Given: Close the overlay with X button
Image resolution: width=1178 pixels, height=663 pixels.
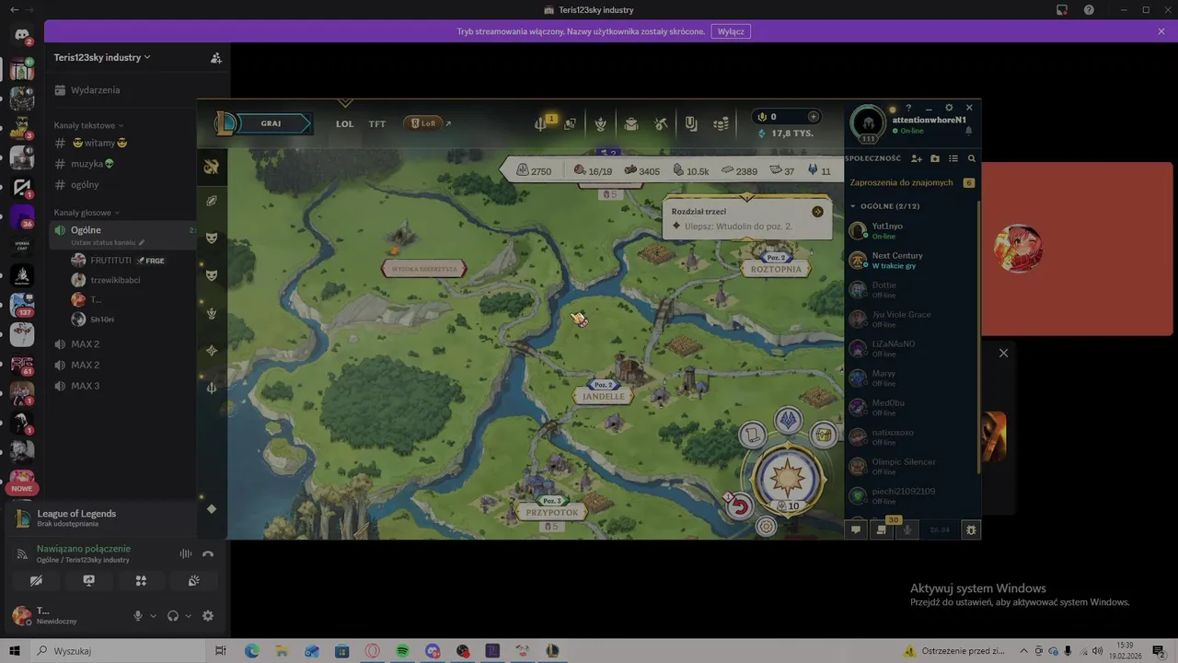Looking at the screenshot, I should [x=1003, y=353].
